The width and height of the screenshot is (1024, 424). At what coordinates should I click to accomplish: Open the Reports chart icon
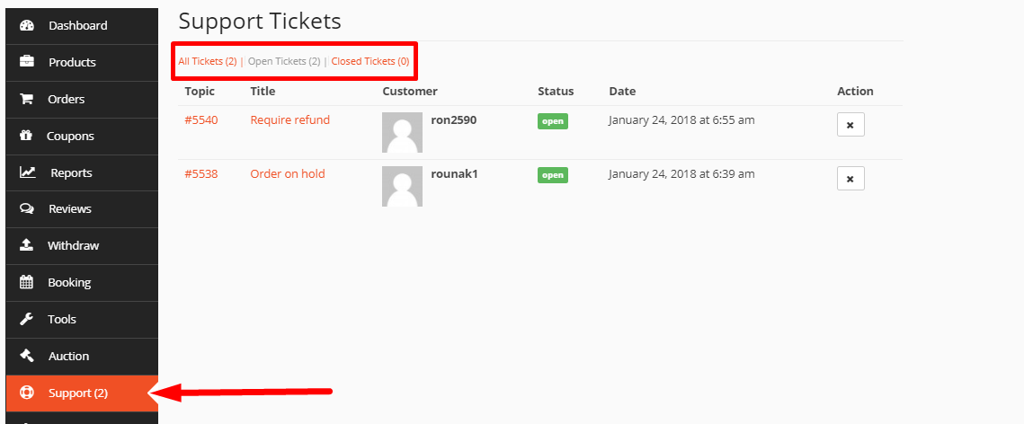click(x=28, y=172)
